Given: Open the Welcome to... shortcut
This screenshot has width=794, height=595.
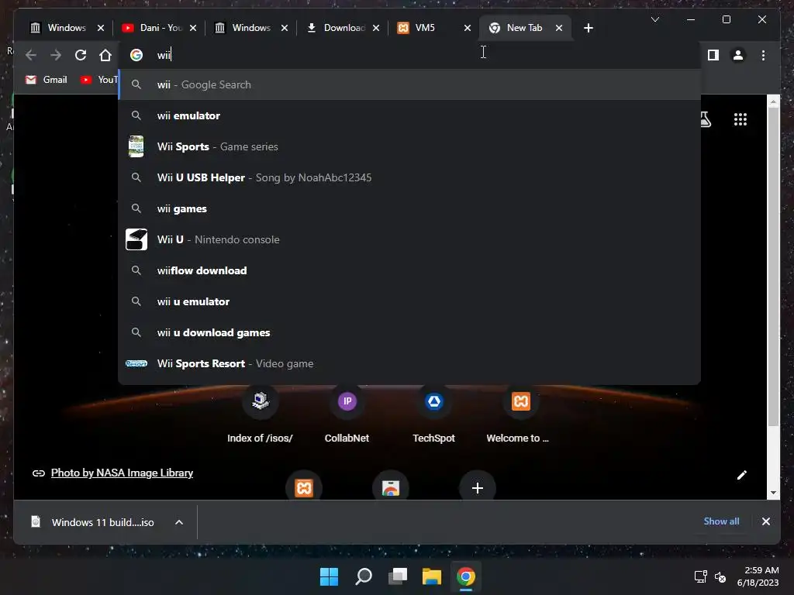Looking at the screenshot, I should pyautogui.click(x=520, y=414).
